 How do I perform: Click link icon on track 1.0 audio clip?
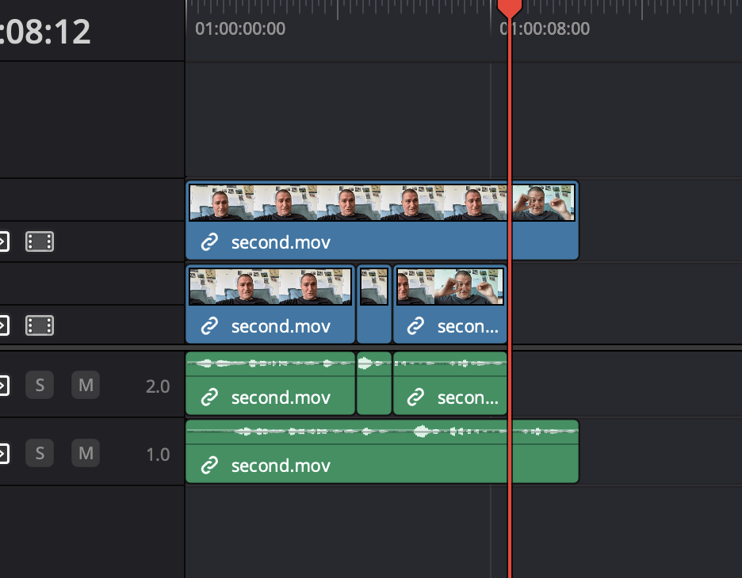[x=209, y=466]
